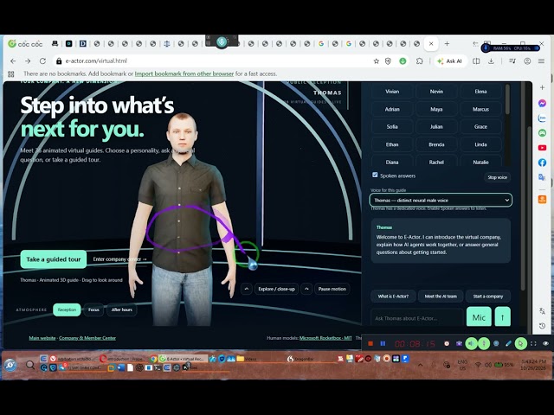
Task: Toggle the recorder's green microphone button
Action: coord(484,343)
